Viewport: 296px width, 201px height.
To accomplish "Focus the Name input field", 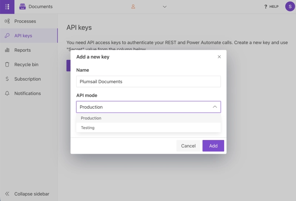I will click(x=148, y=81).
